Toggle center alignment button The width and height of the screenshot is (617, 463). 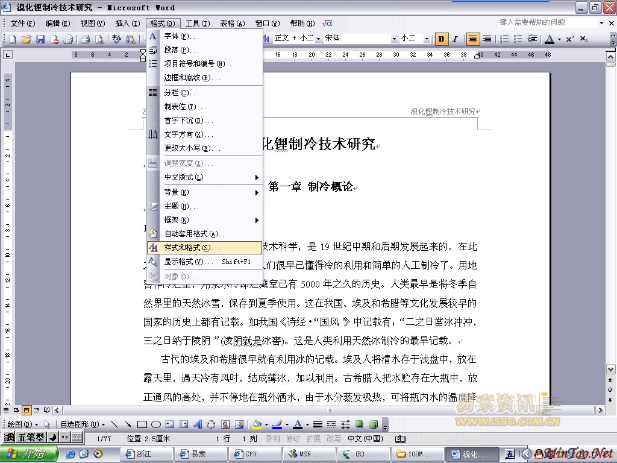pyautogui.click(x=473, y=39)
